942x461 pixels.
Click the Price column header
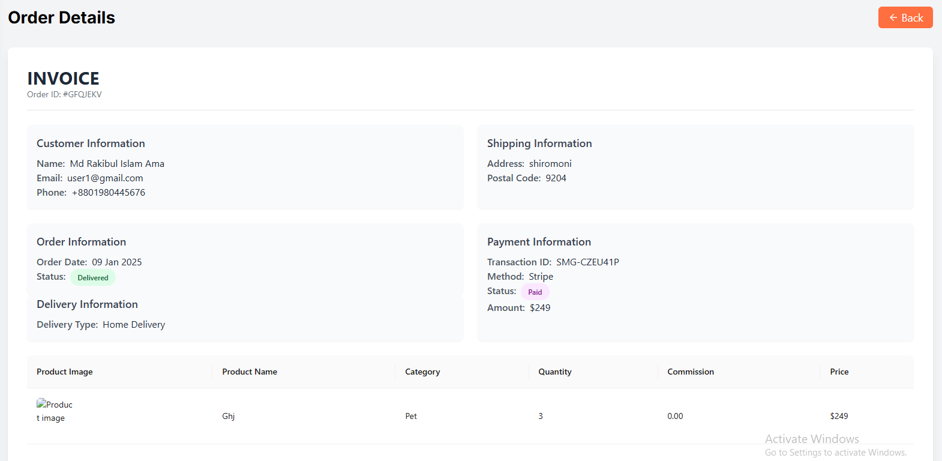[x=839, y=372]
